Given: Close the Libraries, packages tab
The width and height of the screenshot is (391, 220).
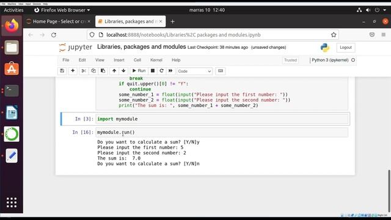Looking at the screenshot, I should coord(161,21).
